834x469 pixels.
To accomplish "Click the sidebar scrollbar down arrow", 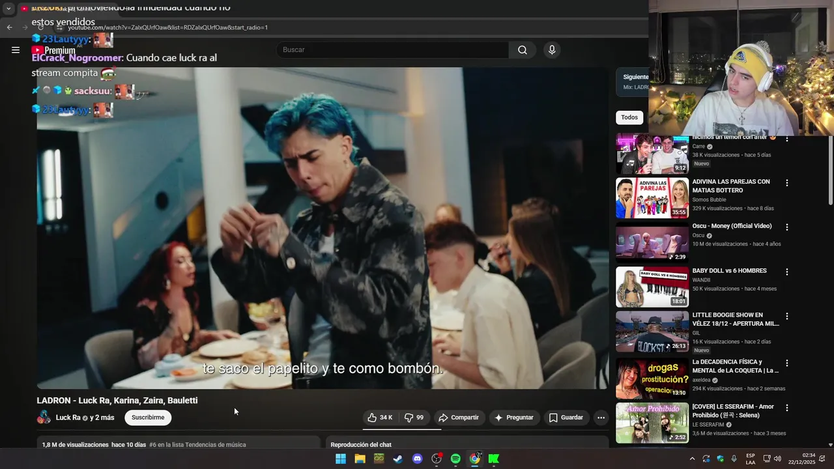I will pos(830,444).
